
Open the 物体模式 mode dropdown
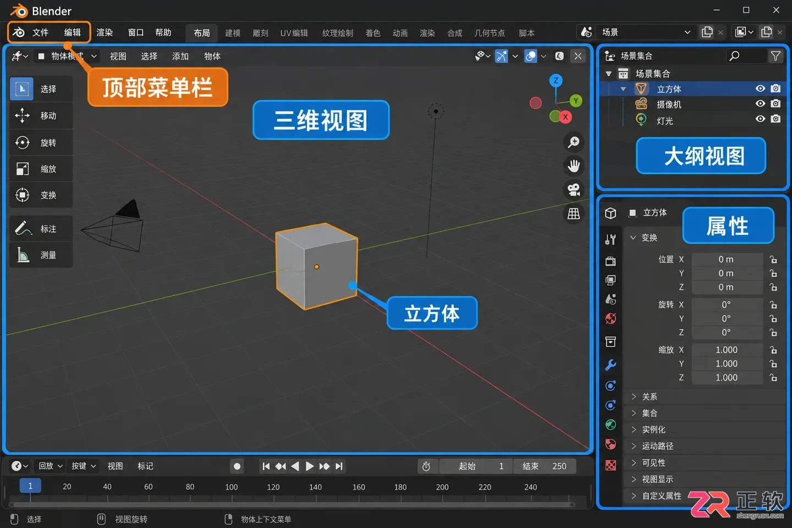(67, 56)
